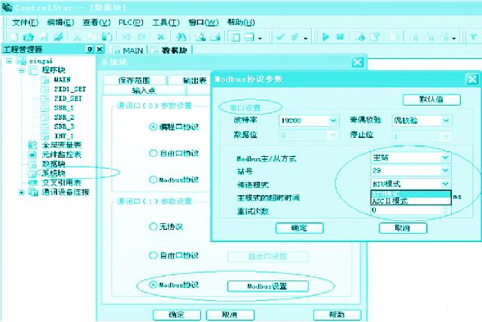482x322 pixels.
Task: Open the 波特率 baud rate dropdown
Action: tap(332, 120)
